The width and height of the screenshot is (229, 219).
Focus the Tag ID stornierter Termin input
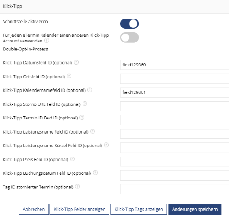point(175,189)
